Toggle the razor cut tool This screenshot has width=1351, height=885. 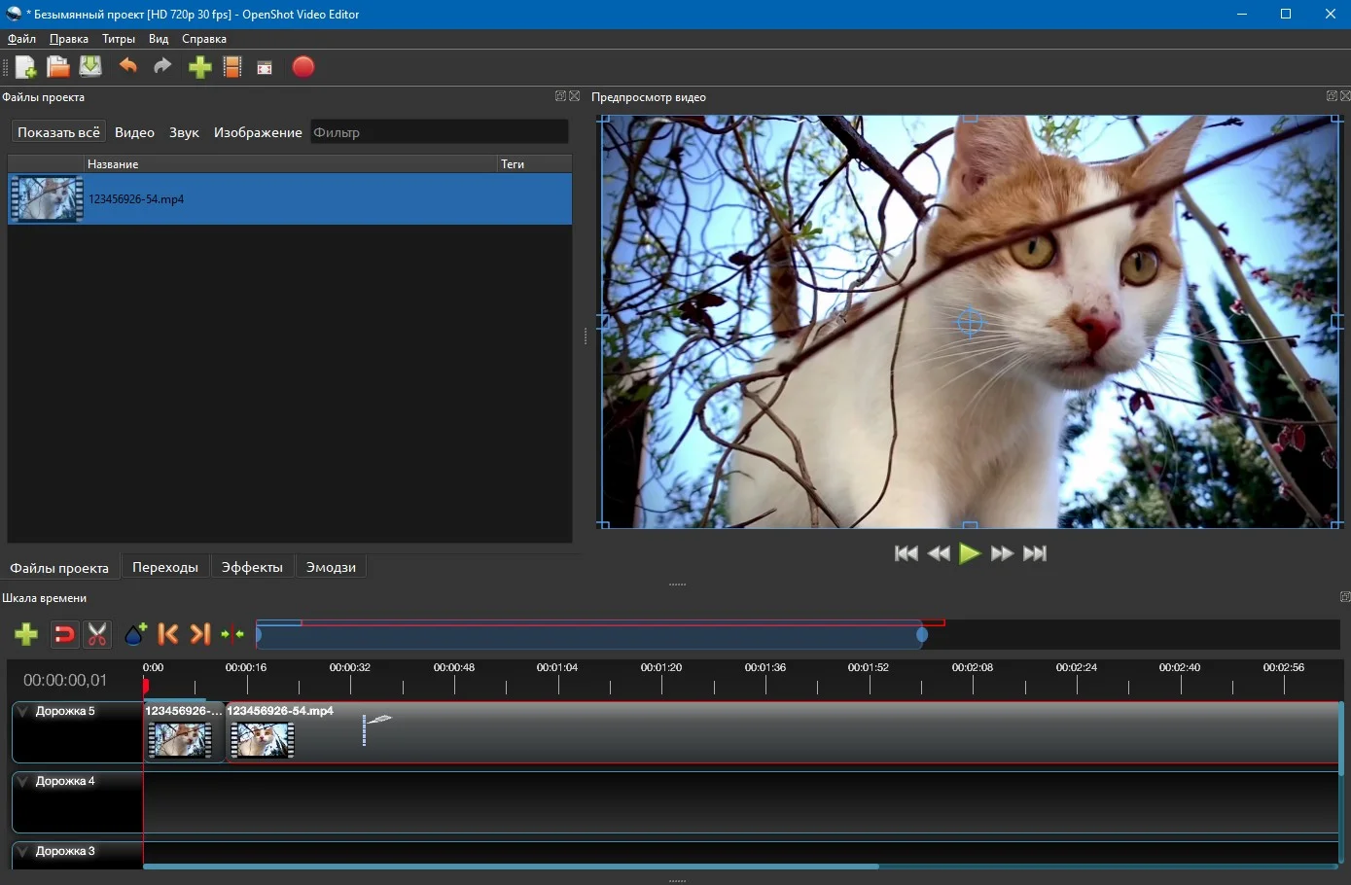pos(97,634)
